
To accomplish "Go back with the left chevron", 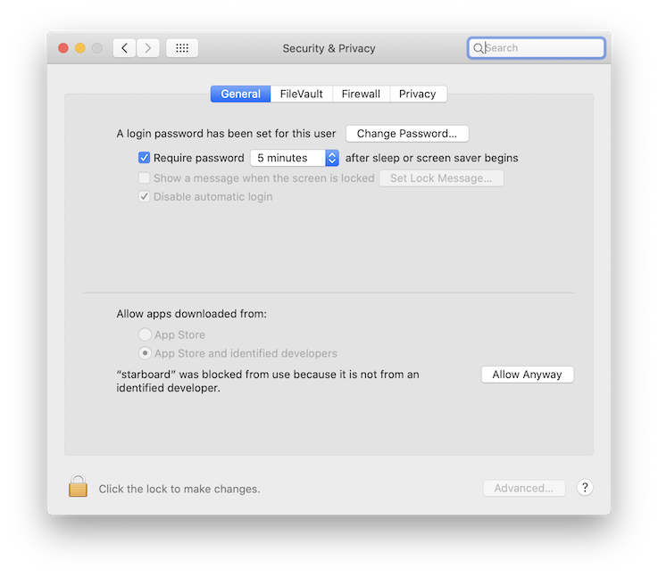I will pyautogui.click(x=125, y=48).
